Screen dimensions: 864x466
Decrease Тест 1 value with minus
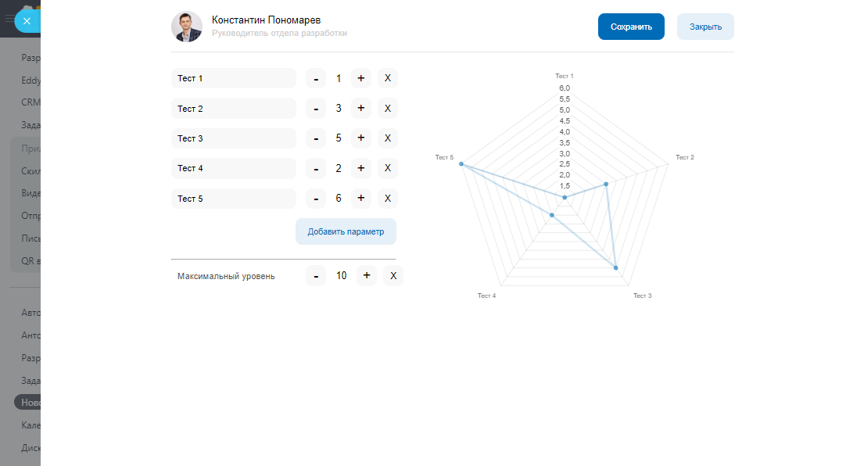(316, 78)
